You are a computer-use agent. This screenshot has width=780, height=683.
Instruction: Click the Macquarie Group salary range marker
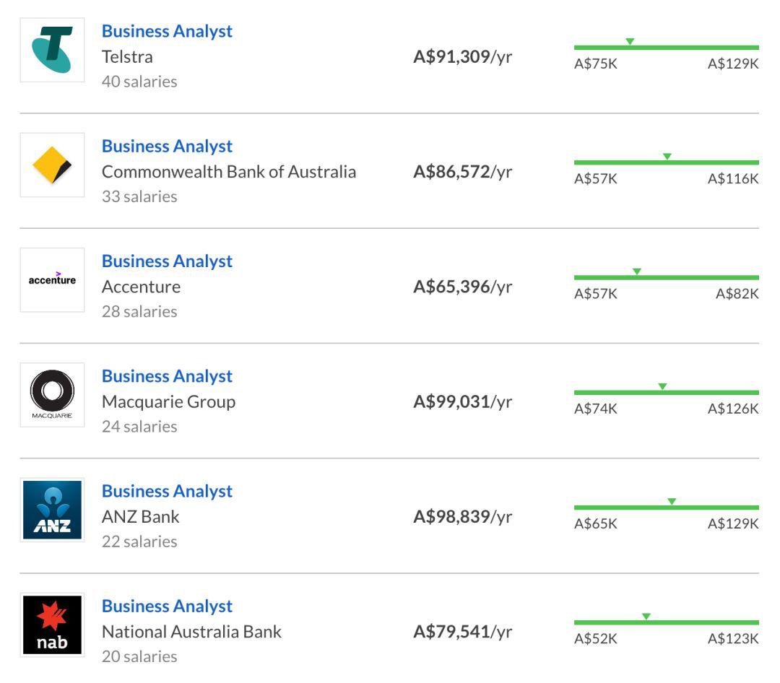[x=662, y=386]
